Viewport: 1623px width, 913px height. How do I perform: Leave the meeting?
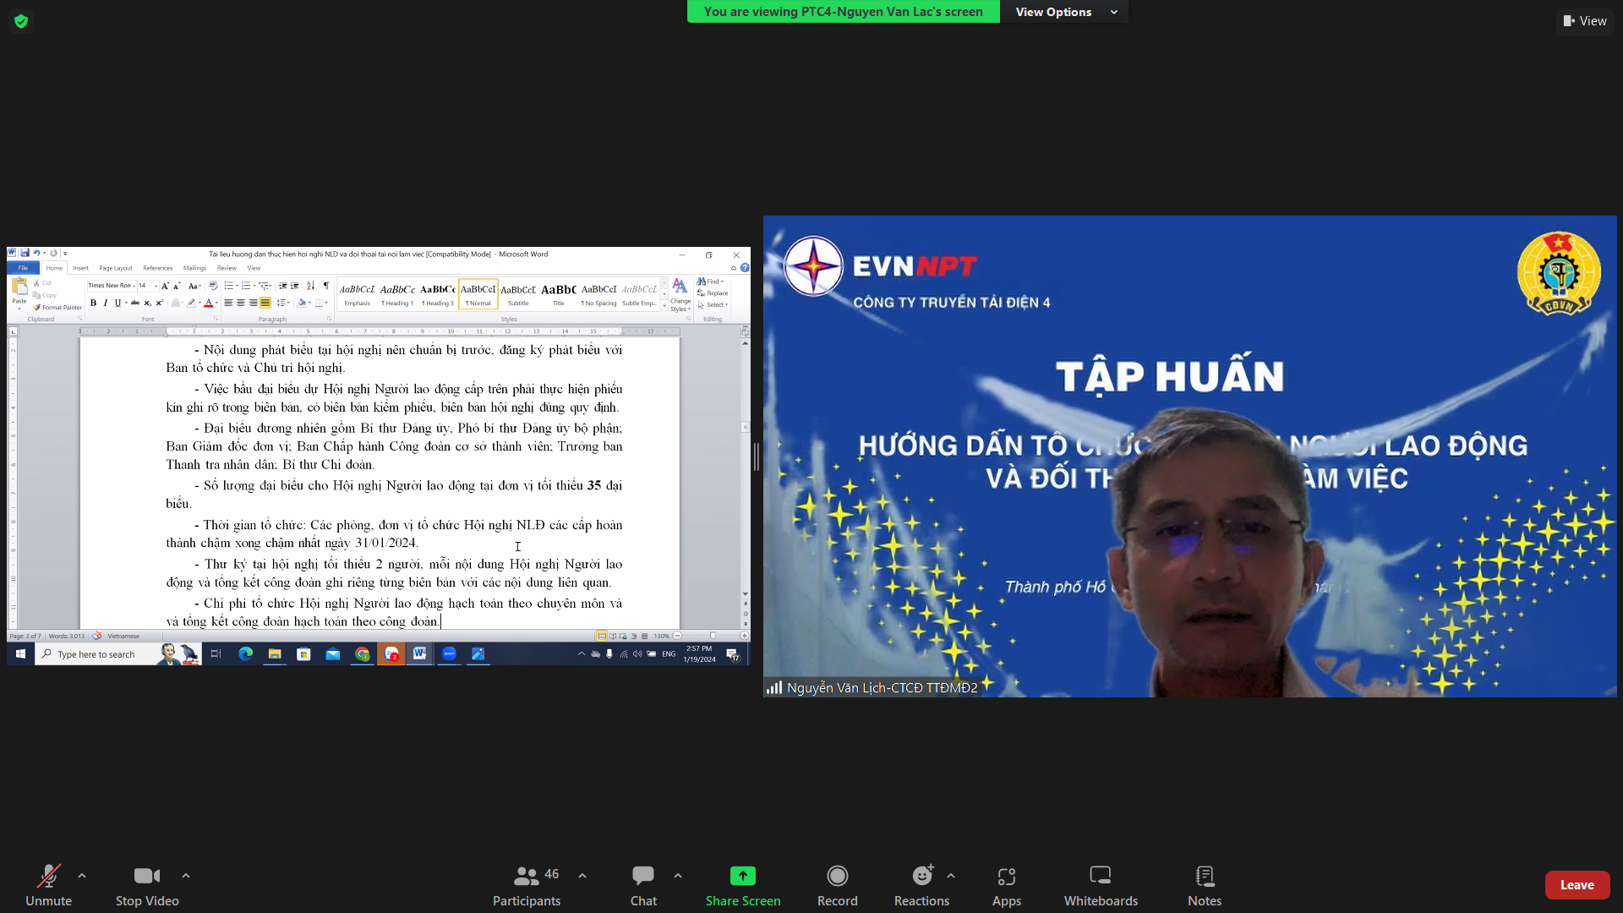[x=1577, y=884]
